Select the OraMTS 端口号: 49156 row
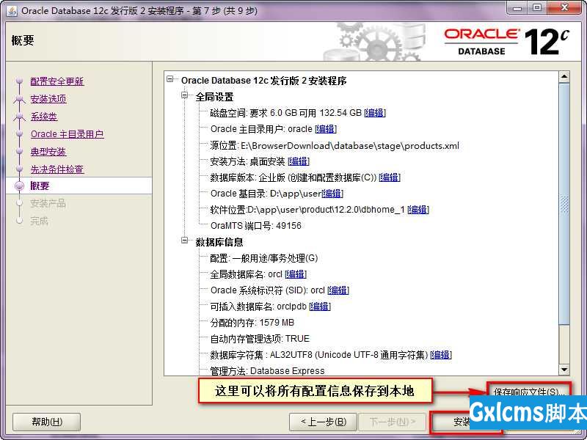Viewport: 587px width, 440px height. point(255,226)
